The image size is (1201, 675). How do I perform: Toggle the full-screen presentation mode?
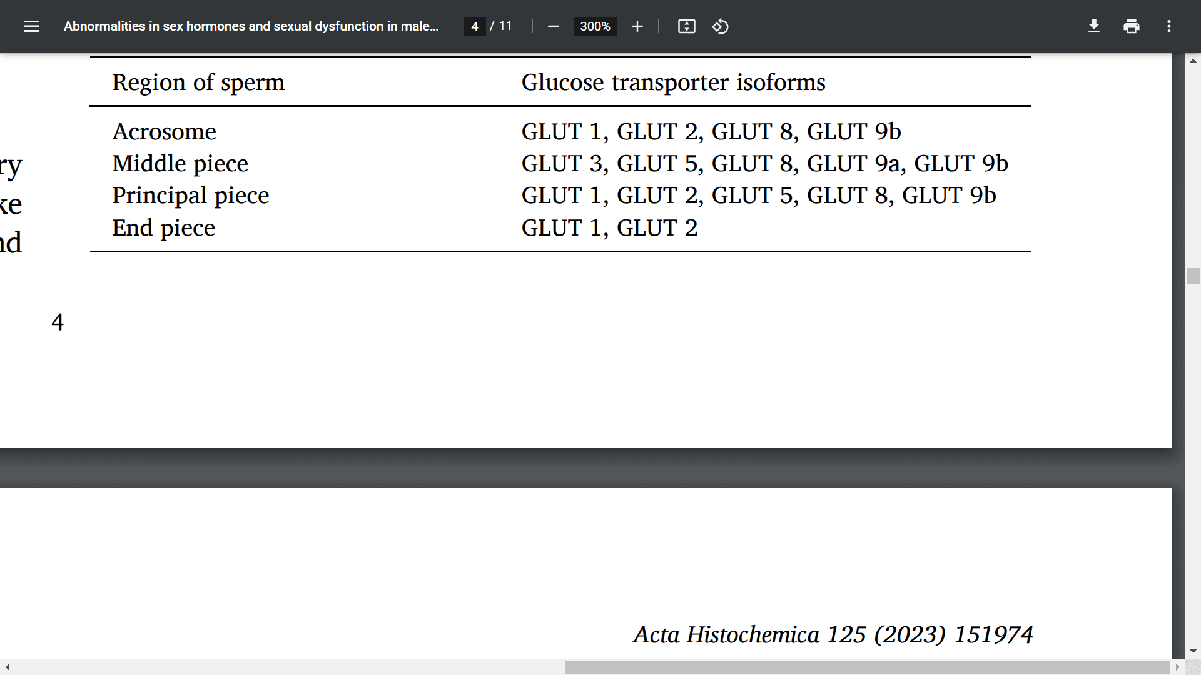pyautogui.click(x=686, y=26)
